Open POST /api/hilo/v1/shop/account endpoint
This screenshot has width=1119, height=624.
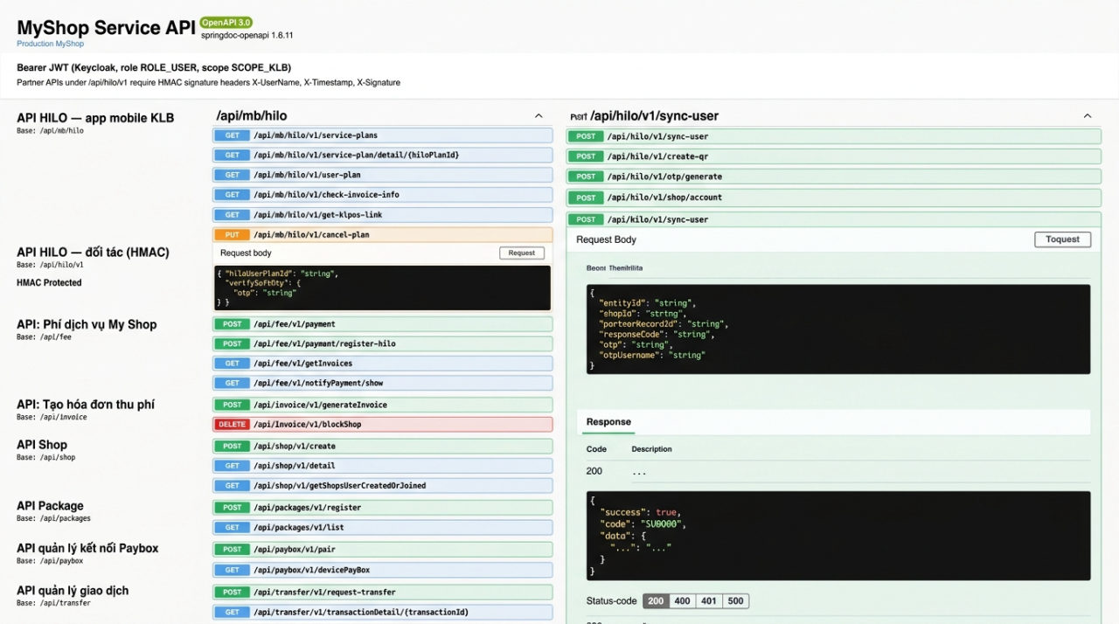click(834, 198)
